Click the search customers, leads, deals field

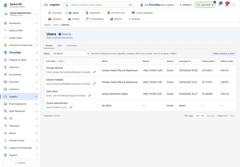tap(99, 5)
